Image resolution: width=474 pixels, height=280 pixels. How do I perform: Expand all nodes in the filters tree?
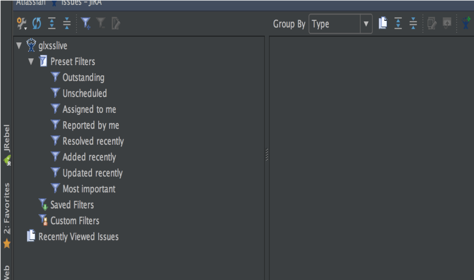click(52, 24)
